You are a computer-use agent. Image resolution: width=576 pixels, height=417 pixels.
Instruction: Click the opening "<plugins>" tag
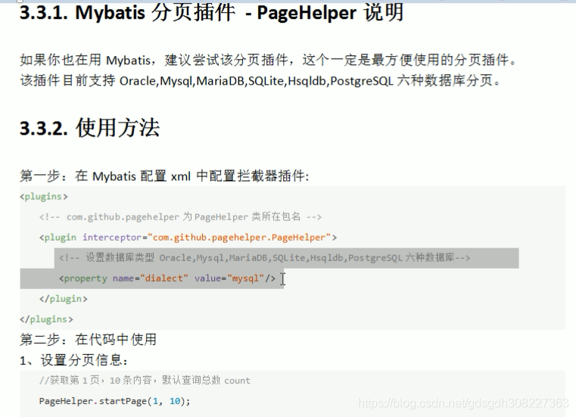(44, 197)
